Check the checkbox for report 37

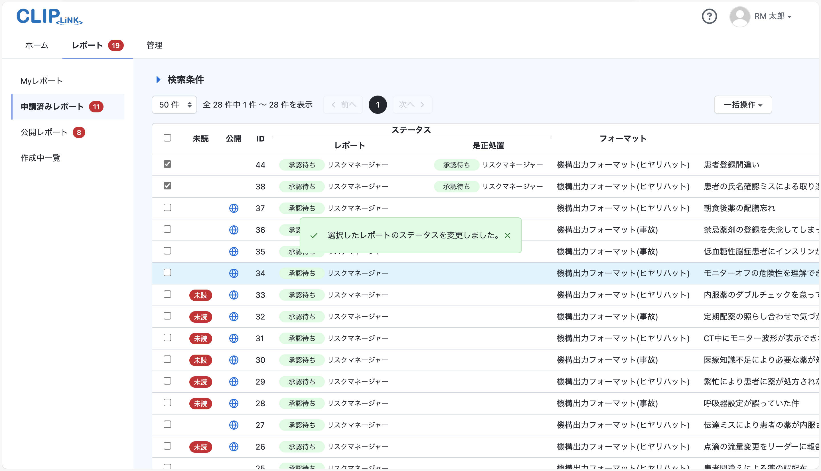tap(167, 208)
